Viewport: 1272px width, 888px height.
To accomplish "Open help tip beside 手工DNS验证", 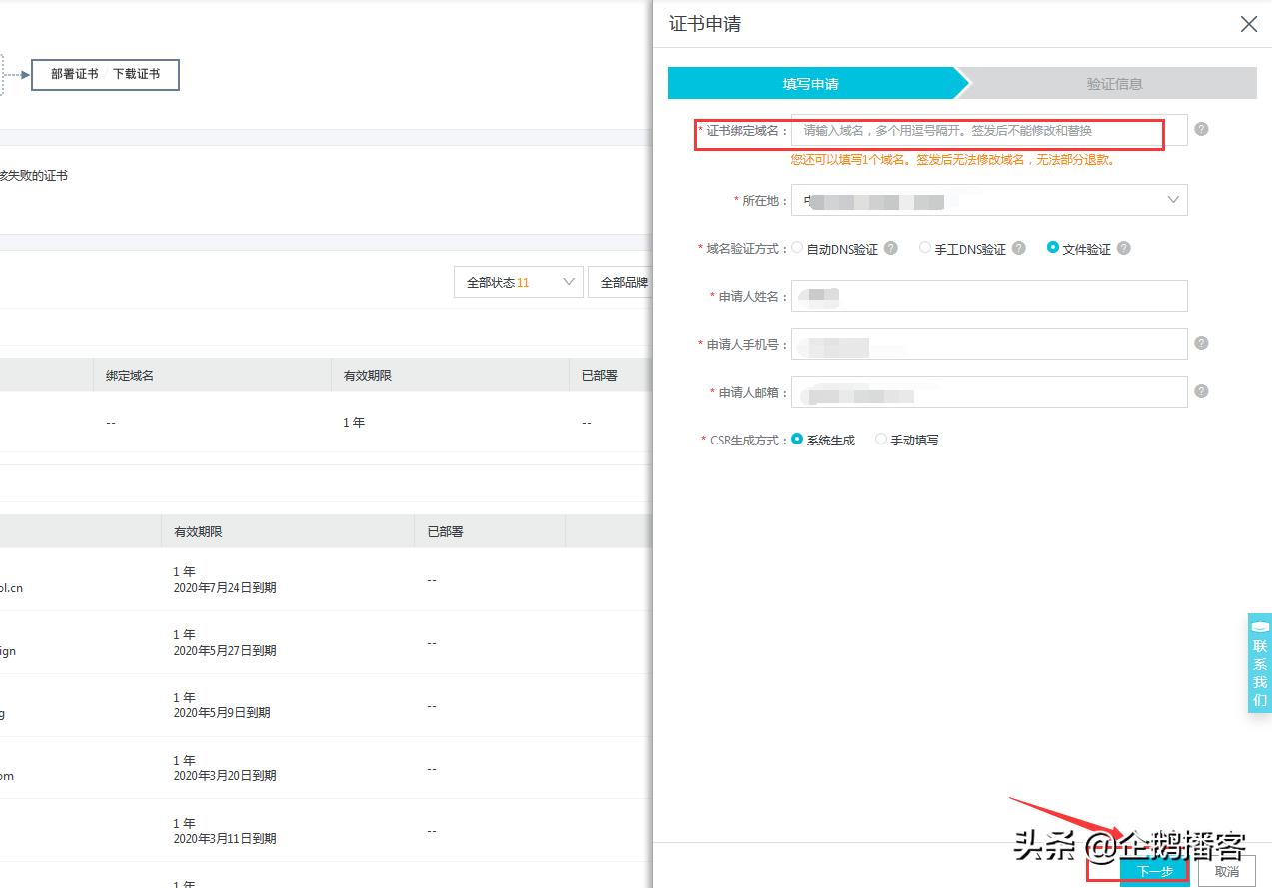I will coord(1018,247).
